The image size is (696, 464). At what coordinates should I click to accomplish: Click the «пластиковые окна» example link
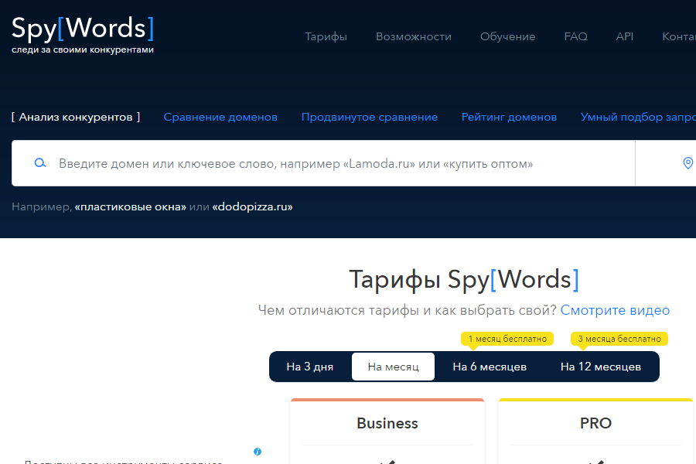[x=130, y=207]
